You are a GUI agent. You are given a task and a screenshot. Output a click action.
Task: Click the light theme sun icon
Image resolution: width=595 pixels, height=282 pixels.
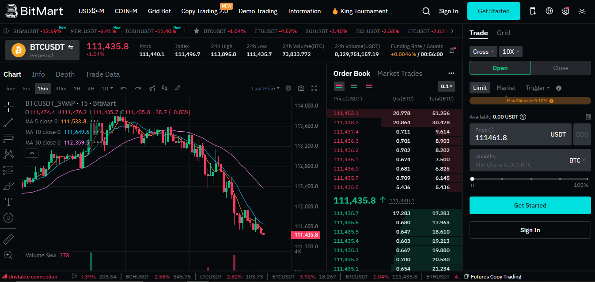(582, 11)
